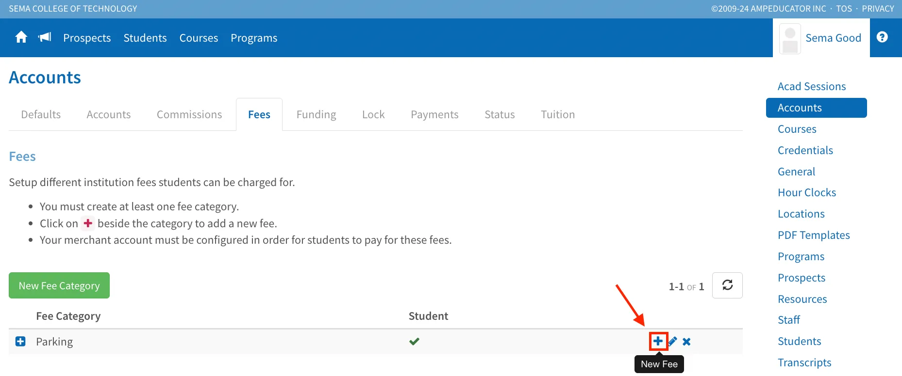Create a New Fee Category
This screenshot has height=376, width=902.
click(x=59, y=285)
